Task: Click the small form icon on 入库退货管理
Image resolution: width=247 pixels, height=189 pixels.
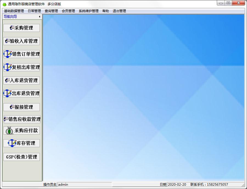Action: coord(7,80)
